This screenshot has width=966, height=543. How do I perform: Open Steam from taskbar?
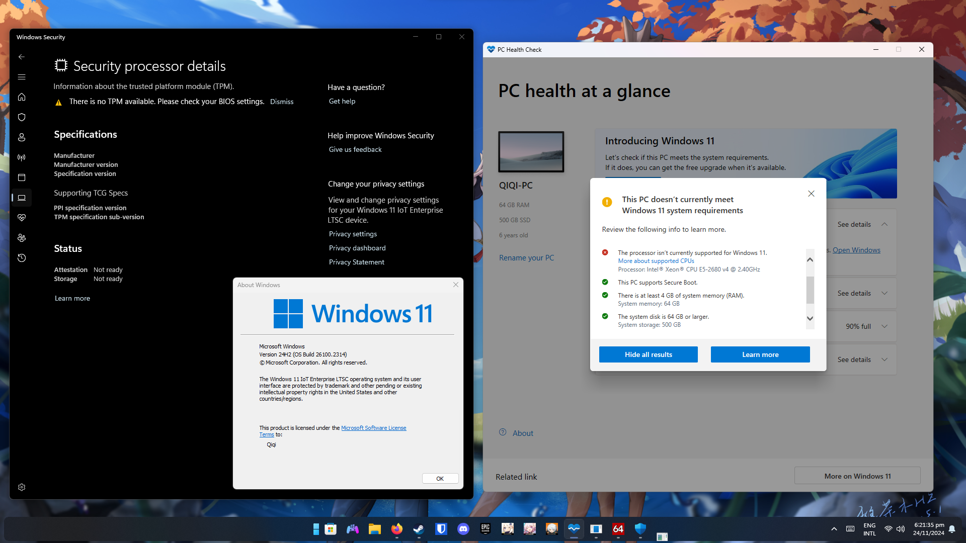[x=419, y=529]
